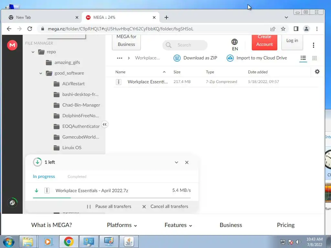Toggle the Chrome side panel

pyautogui.click(x=296, y=29)
